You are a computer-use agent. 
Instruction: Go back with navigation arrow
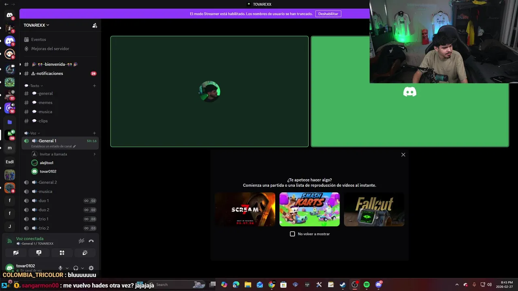(x=6, y=4)
